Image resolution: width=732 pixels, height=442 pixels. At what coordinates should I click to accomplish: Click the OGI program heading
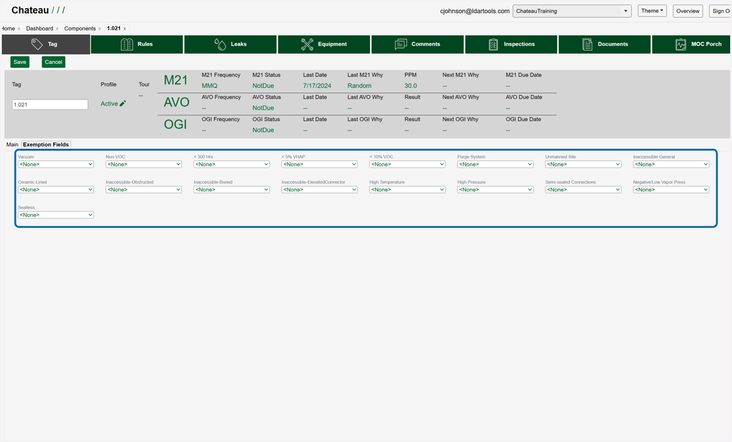tap(175, 124)
